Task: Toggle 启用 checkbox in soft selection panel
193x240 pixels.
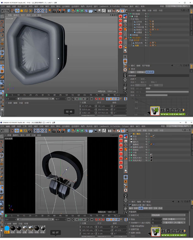Action: pyautogui.click(x=136, y=79)
